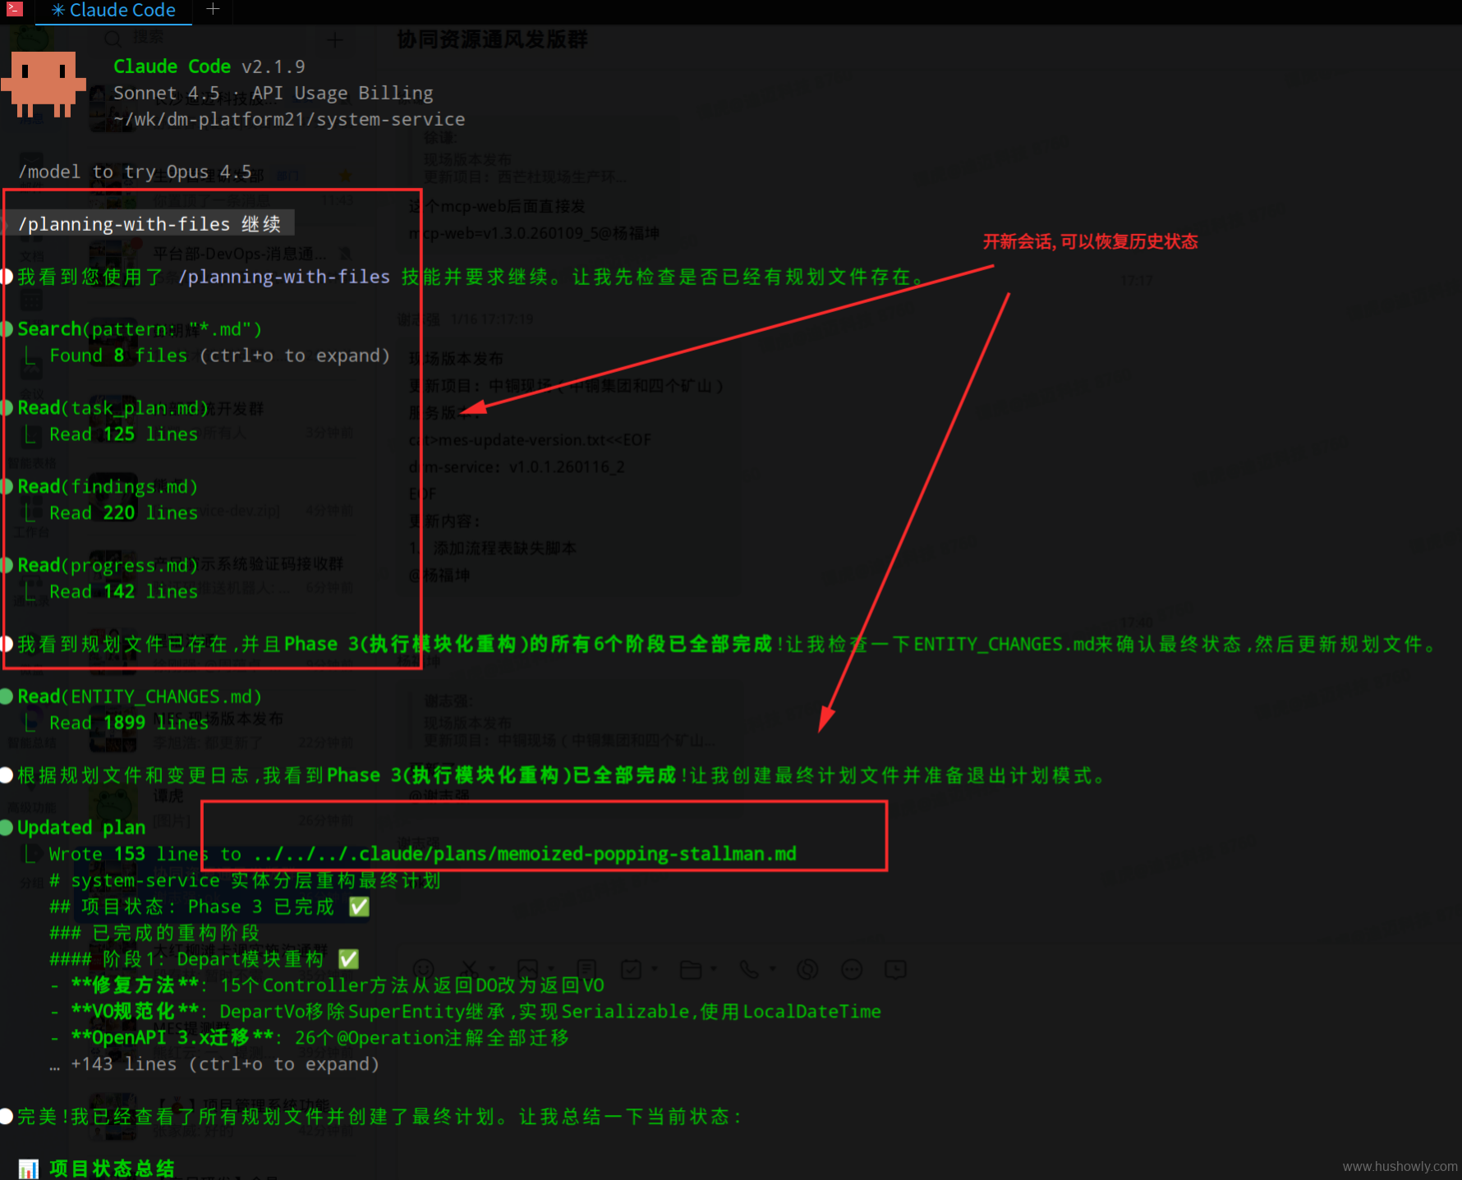Click the phone call icon in chat toolbar

click(749, 970)
